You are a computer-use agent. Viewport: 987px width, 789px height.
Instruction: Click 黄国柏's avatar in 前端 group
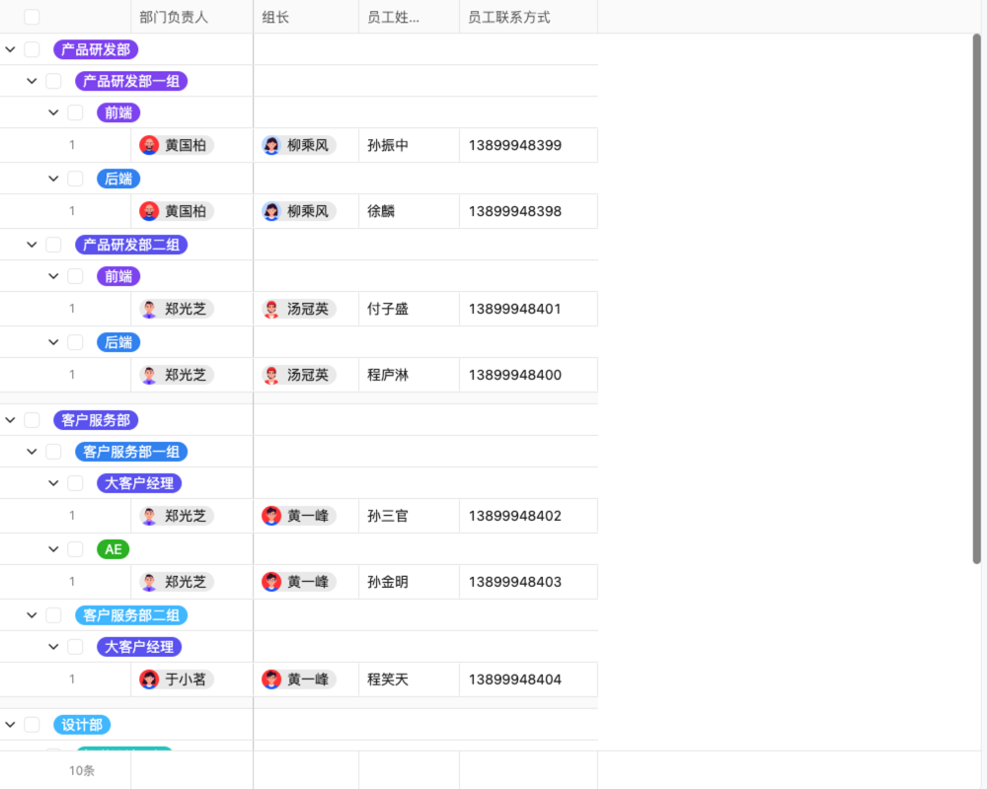coord(149,144)
